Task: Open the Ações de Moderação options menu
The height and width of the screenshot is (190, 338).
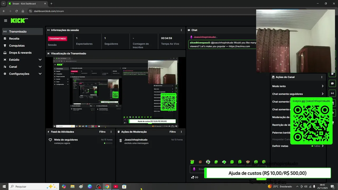Action: (x=181, y=132)
